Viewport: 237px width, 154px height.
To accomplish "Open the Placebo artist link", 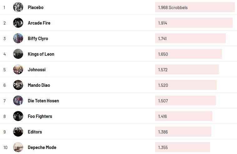I will coord(36,7).
